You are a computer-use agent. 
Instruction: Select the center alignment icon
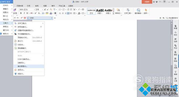[63, 13]
